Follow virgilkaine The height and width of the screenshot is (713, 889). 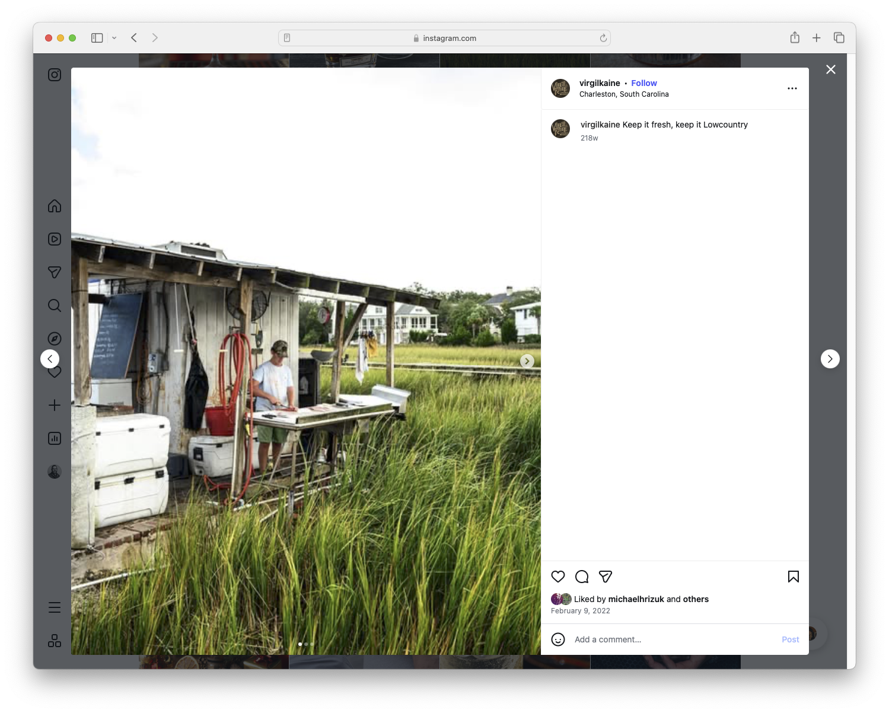(x=644, y=83)
